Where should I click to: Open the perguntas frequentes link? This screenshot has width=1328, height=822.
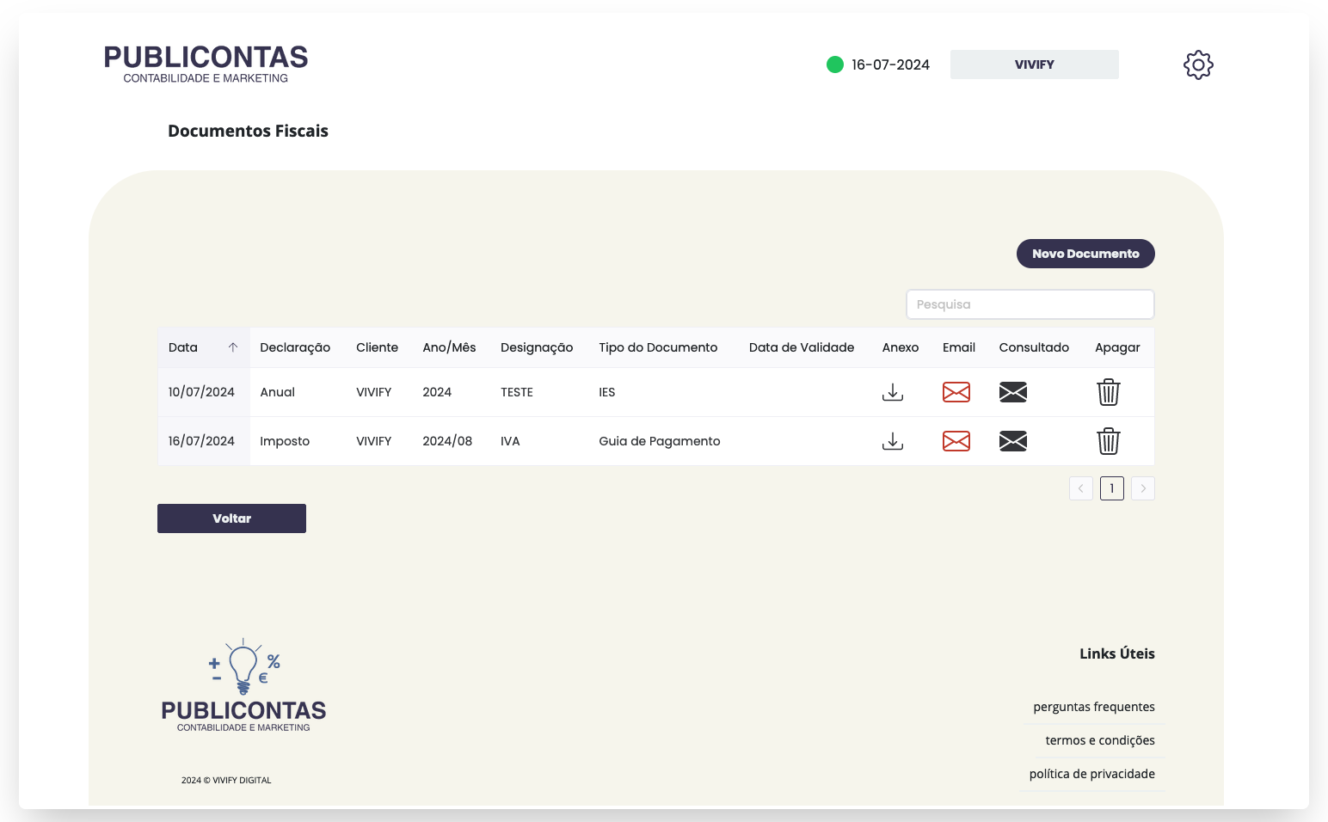1093,707
